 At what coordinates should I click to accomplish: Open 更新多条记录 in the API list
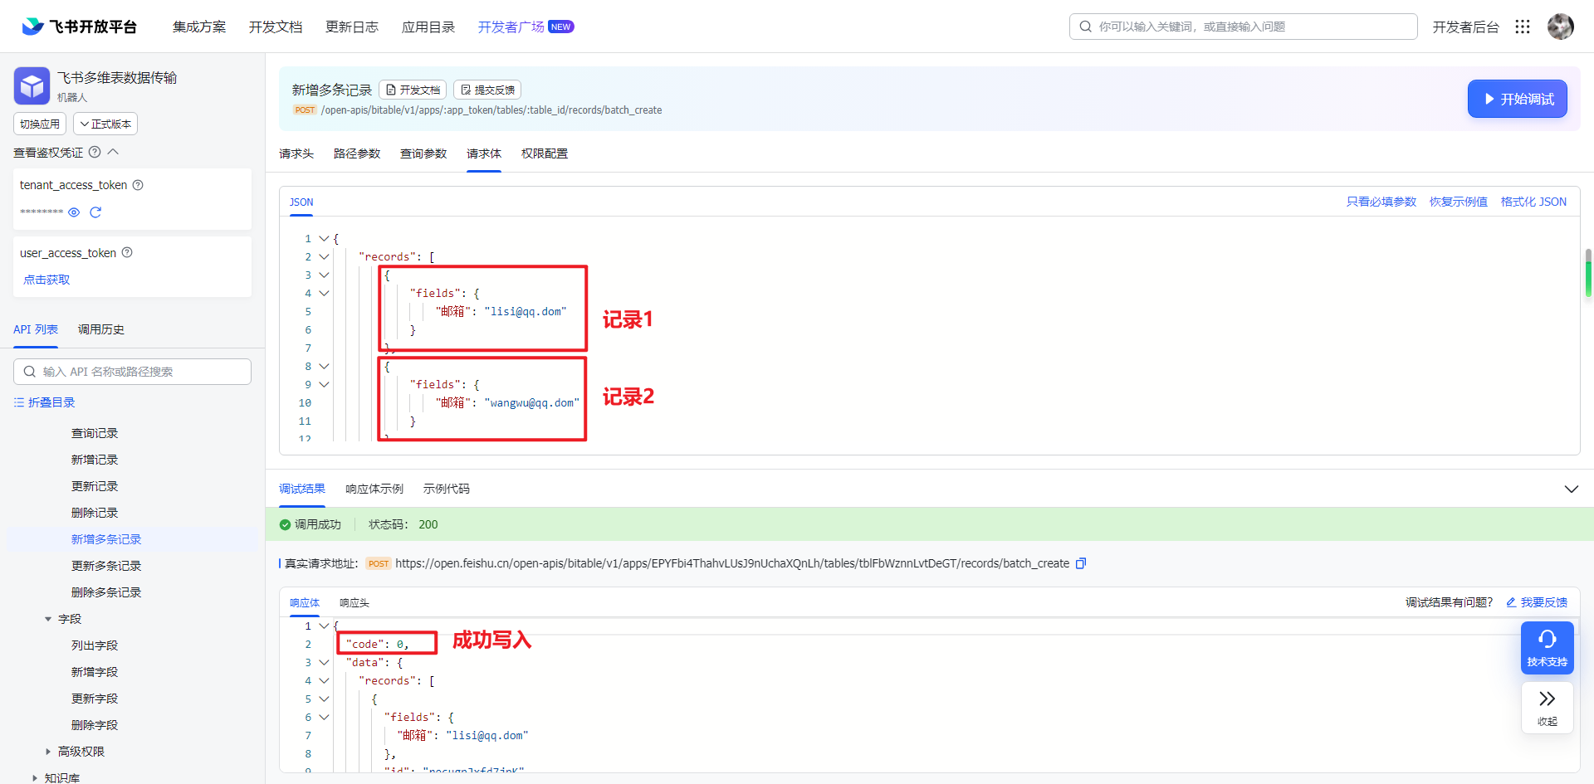pyautogui.click(x=106, y=566)
